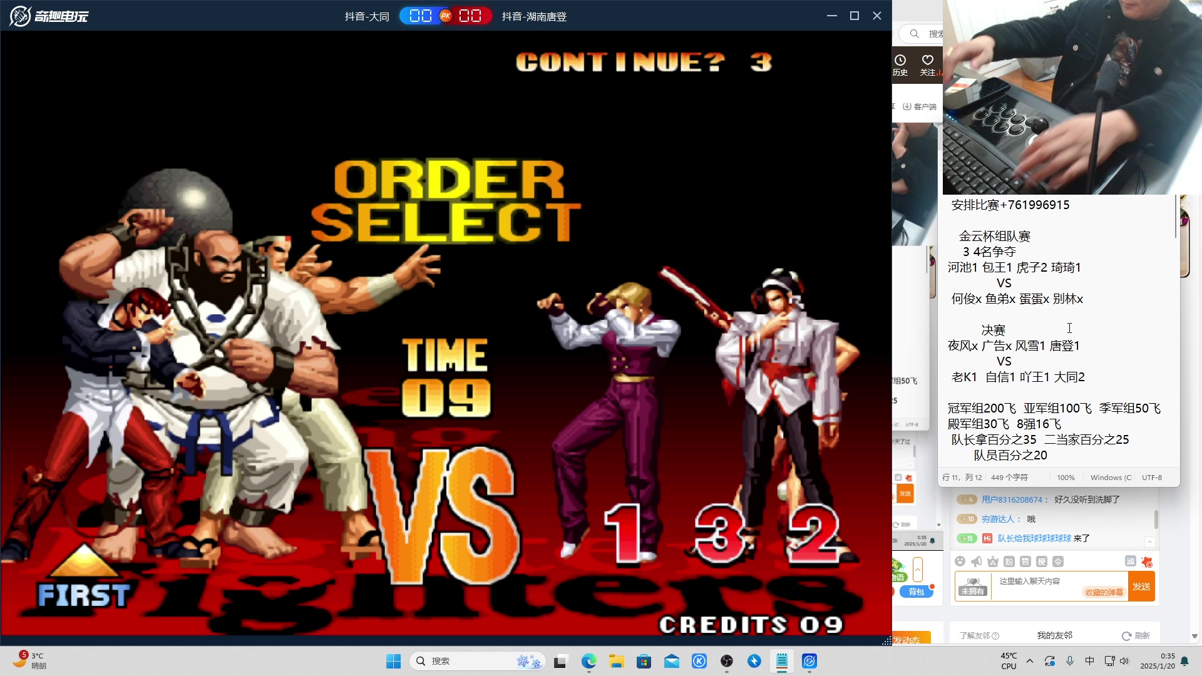1202x676 pixels.
Task: Open the weather widget showing 3°C 晴朗
Action: (30, 661)
